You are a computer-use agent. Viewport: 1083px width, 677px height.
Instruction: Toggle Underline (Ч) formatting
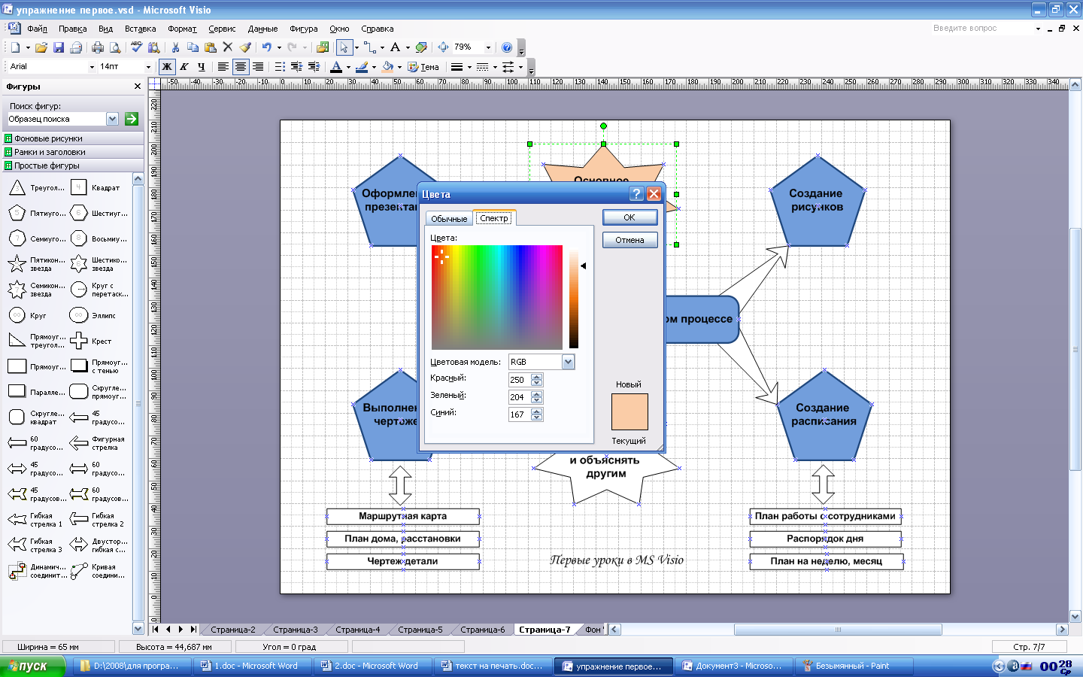point(201,67)
